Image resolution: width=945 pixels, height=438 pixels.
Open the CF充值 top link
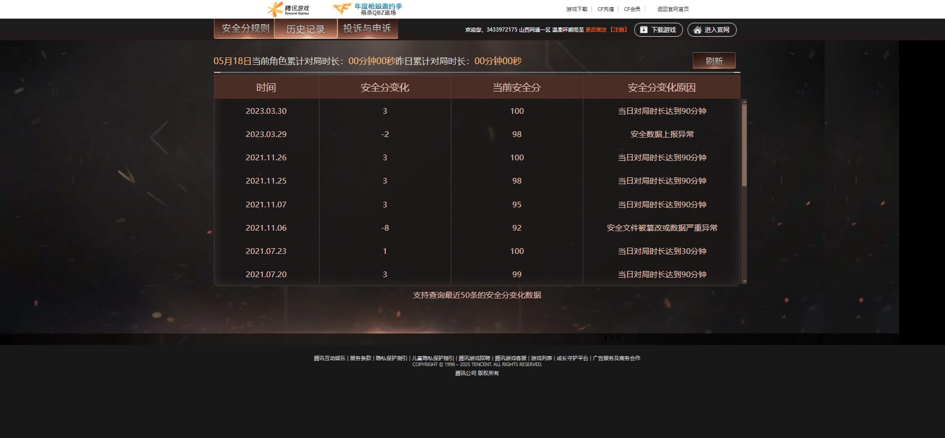click(x=605, y=9)
